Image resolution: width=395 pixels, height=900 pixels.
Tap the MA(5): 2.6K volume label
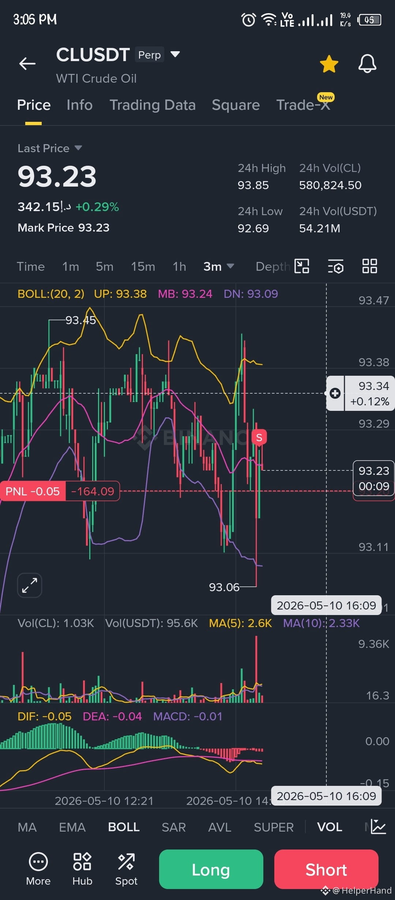point(240,623)
